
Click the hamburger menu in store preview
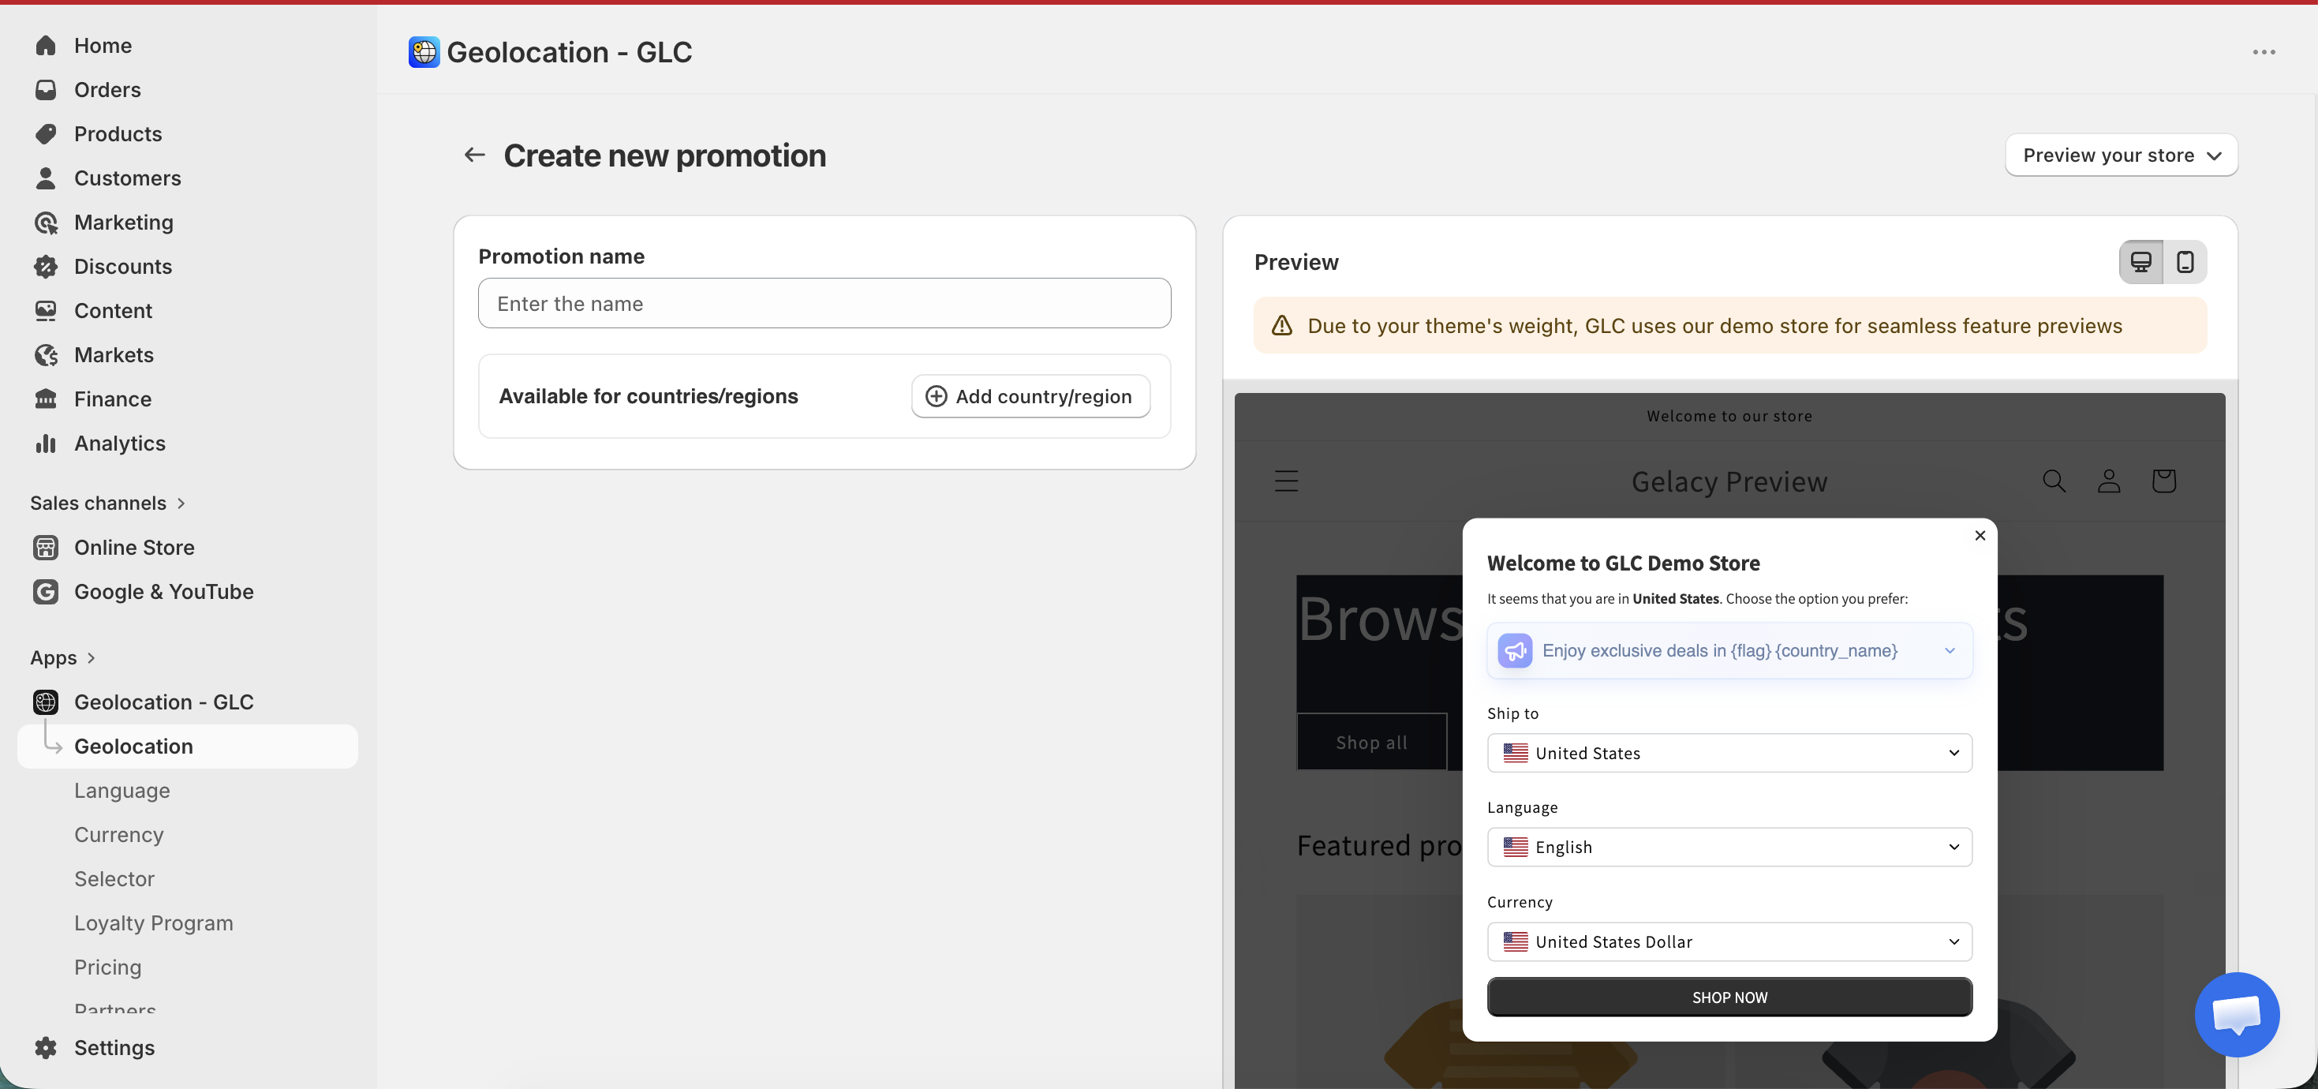[x=1286, y=481]
